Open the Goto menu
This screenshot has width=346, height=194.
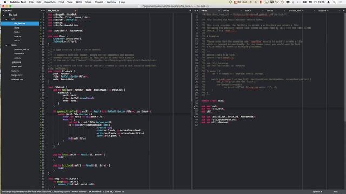coord(79,2)
